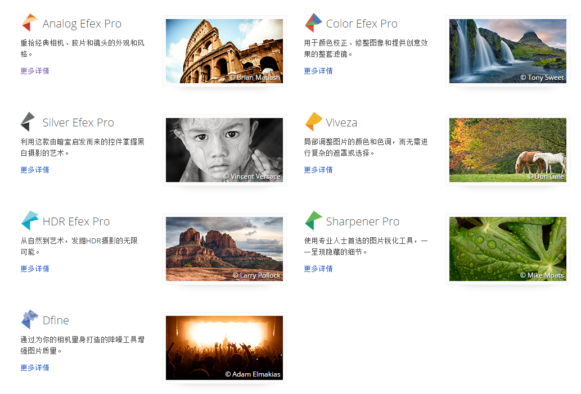The width and height of the screenshot is (581, 394).
Task: Click the HDR Efex Pro icon
Action: pos(28,220)
